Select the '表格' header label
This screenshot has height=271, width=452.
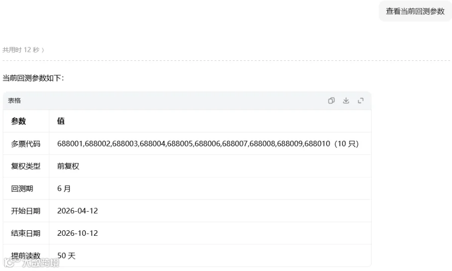[x=14, y=101]
